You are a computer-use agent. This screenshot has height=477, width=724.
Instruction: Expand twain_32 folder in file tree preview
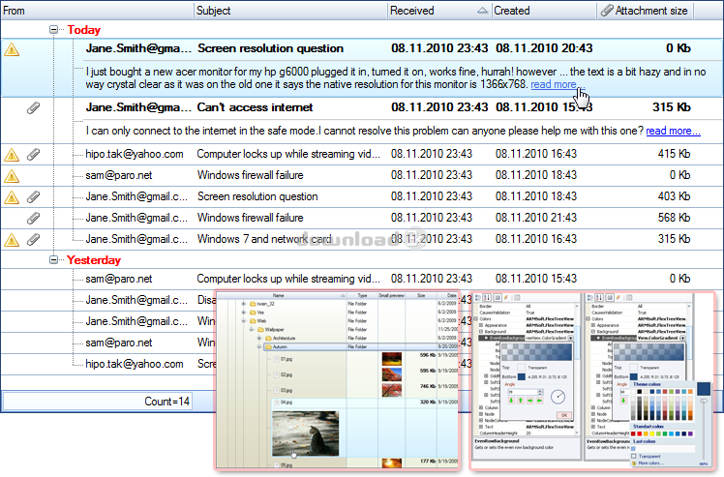pos(243,304)
